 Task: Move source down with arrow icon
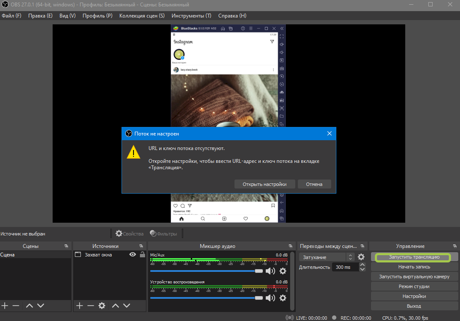[x=127, y=306]
